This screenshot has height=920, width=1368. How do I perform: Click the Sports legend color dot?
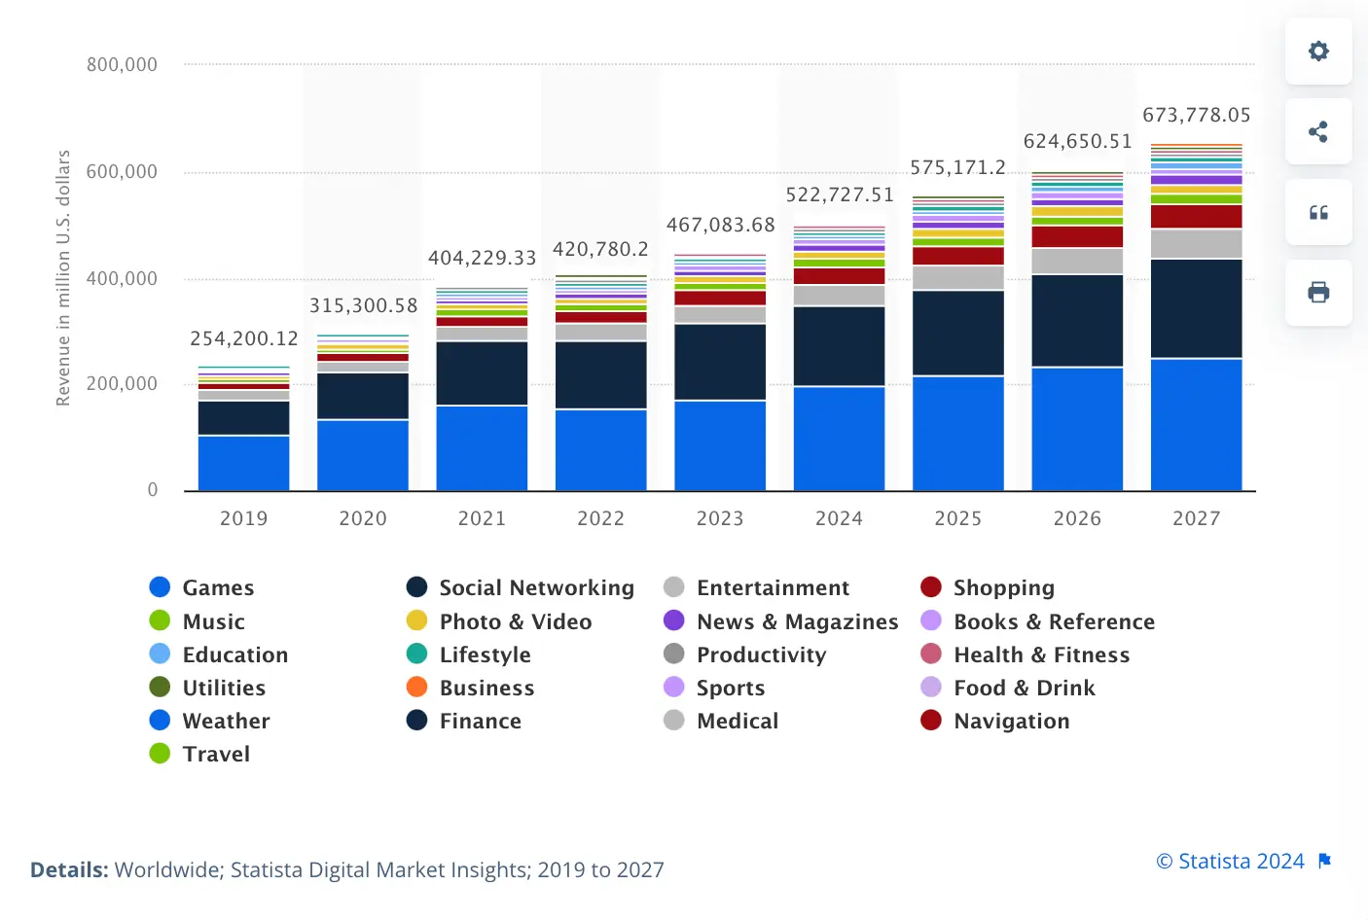(x=673, y=688)
